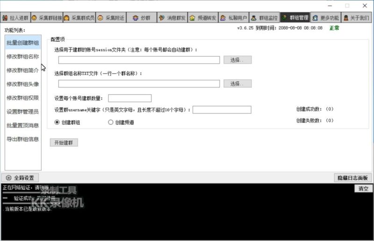Select 修改群组名称 in function list
Viewport: 374px width, 241px height.
pos(23,57)
